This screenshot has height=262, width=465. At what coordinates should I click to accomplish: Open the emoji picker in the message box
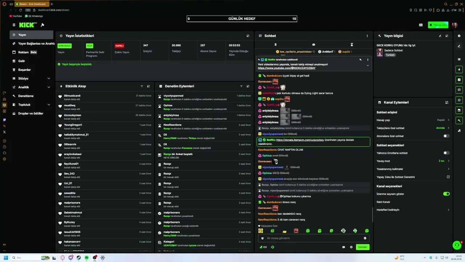coord(365,238)
